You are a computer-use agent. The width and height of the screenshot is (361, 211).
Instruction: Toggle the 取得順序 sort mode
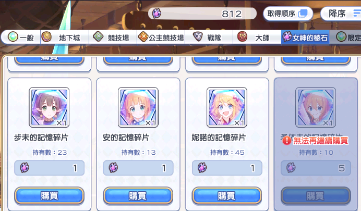(x=288, y=14)
